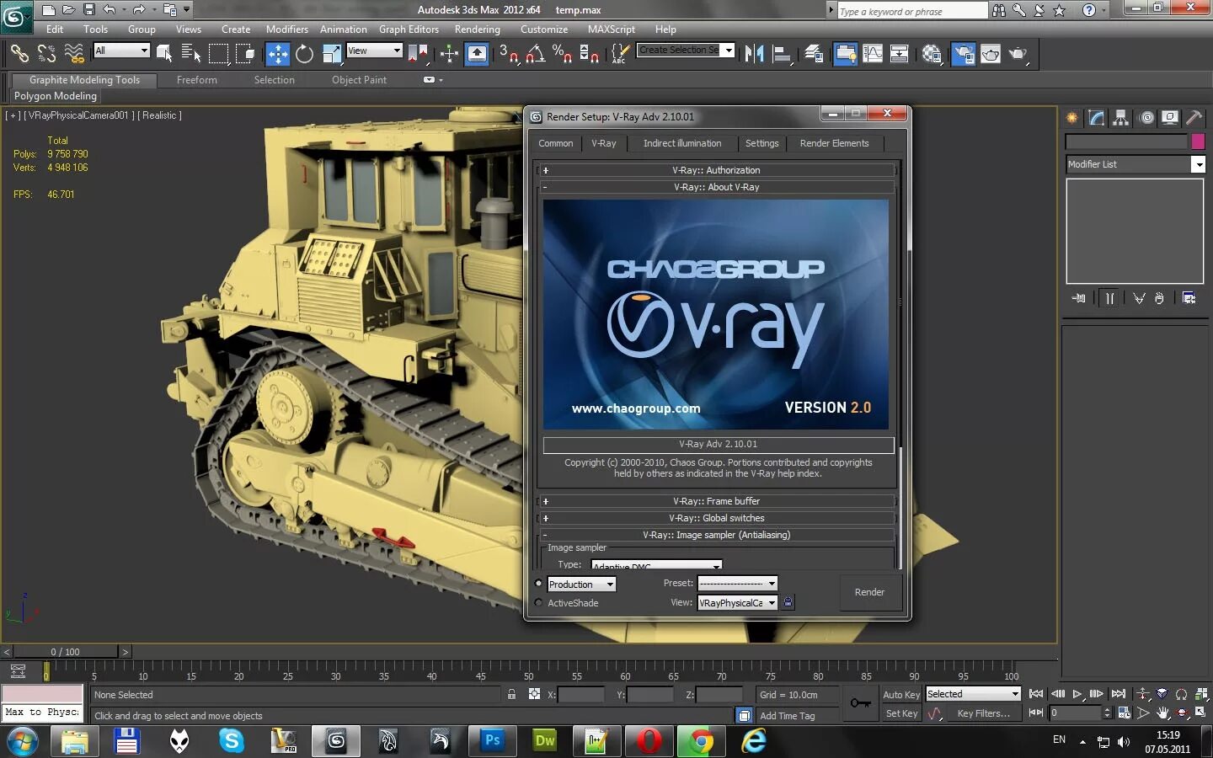Open Curve Editor from toolbar

tap(873, 54)
